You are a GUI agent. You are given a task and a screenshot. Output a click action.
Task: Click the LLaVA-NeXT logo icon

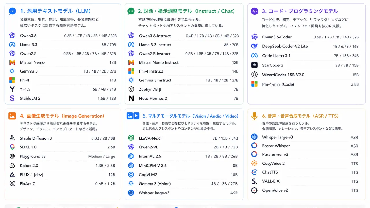point(131,138)
